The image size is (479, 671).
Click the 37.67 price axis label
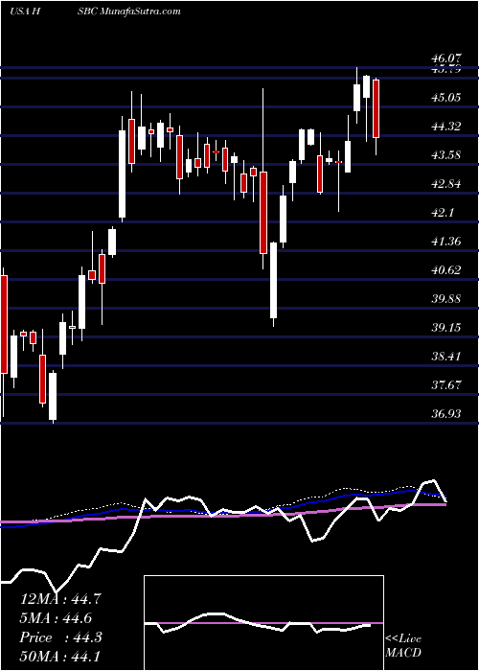pos(445,385)
